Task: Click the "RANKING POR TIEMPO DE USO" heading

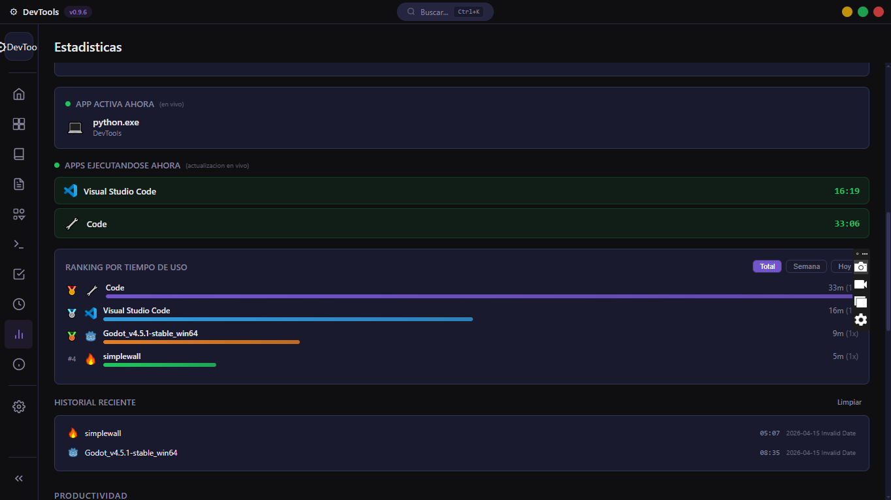Action: click(126, 268)
